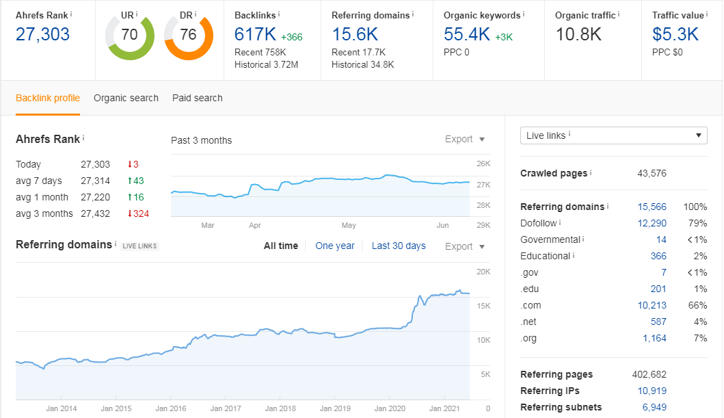Image resolution: width=724 pixels, height=418 pixels.
Task: Click the Backlinks info icon
Action: [279, 14]
